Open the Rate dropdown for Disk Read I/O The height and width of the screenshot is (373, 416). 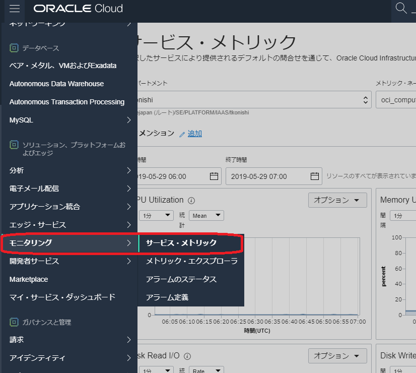click(206, 370)
